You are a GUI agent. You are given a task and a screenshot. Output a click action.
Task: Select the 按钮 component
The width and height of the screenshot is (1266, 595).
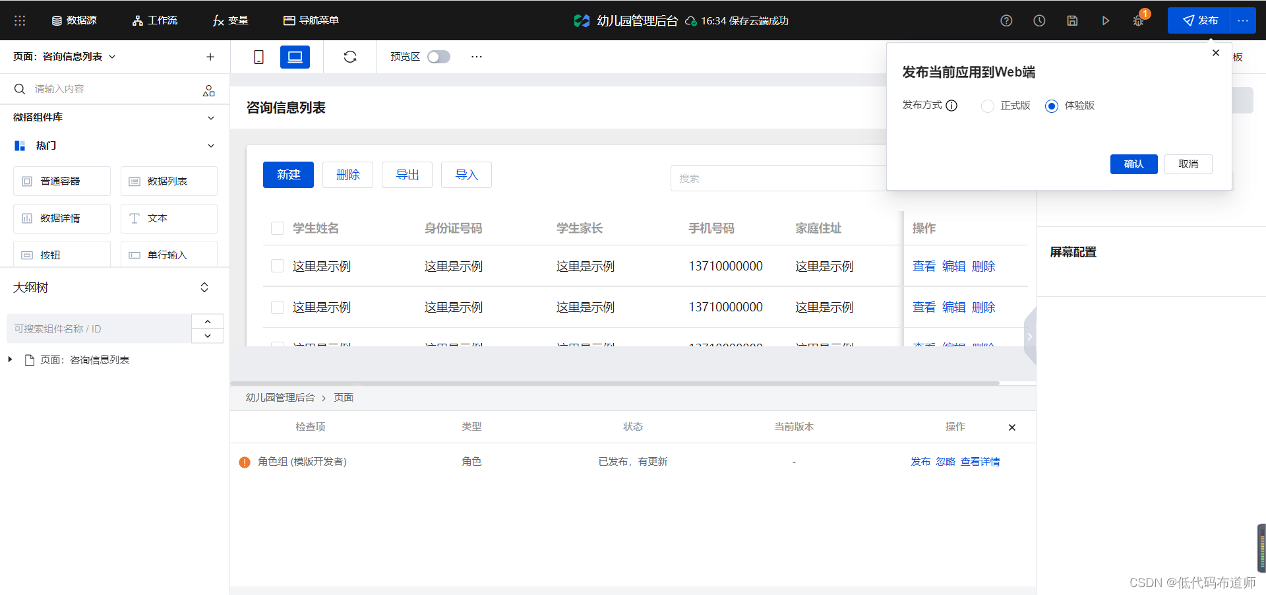point(62,255)
